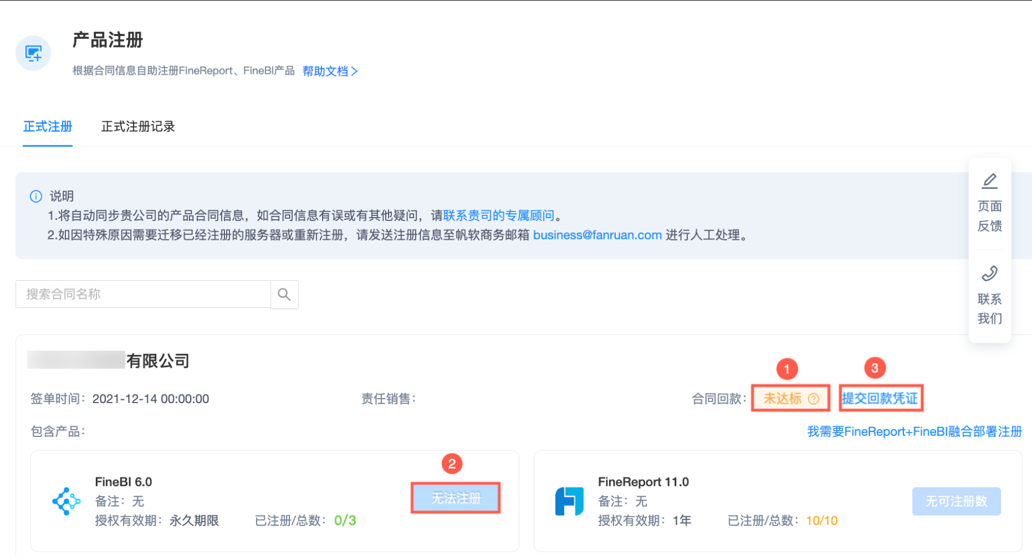Click the 页面反馈 label
1032x557 pixels.
coord(990,216)
